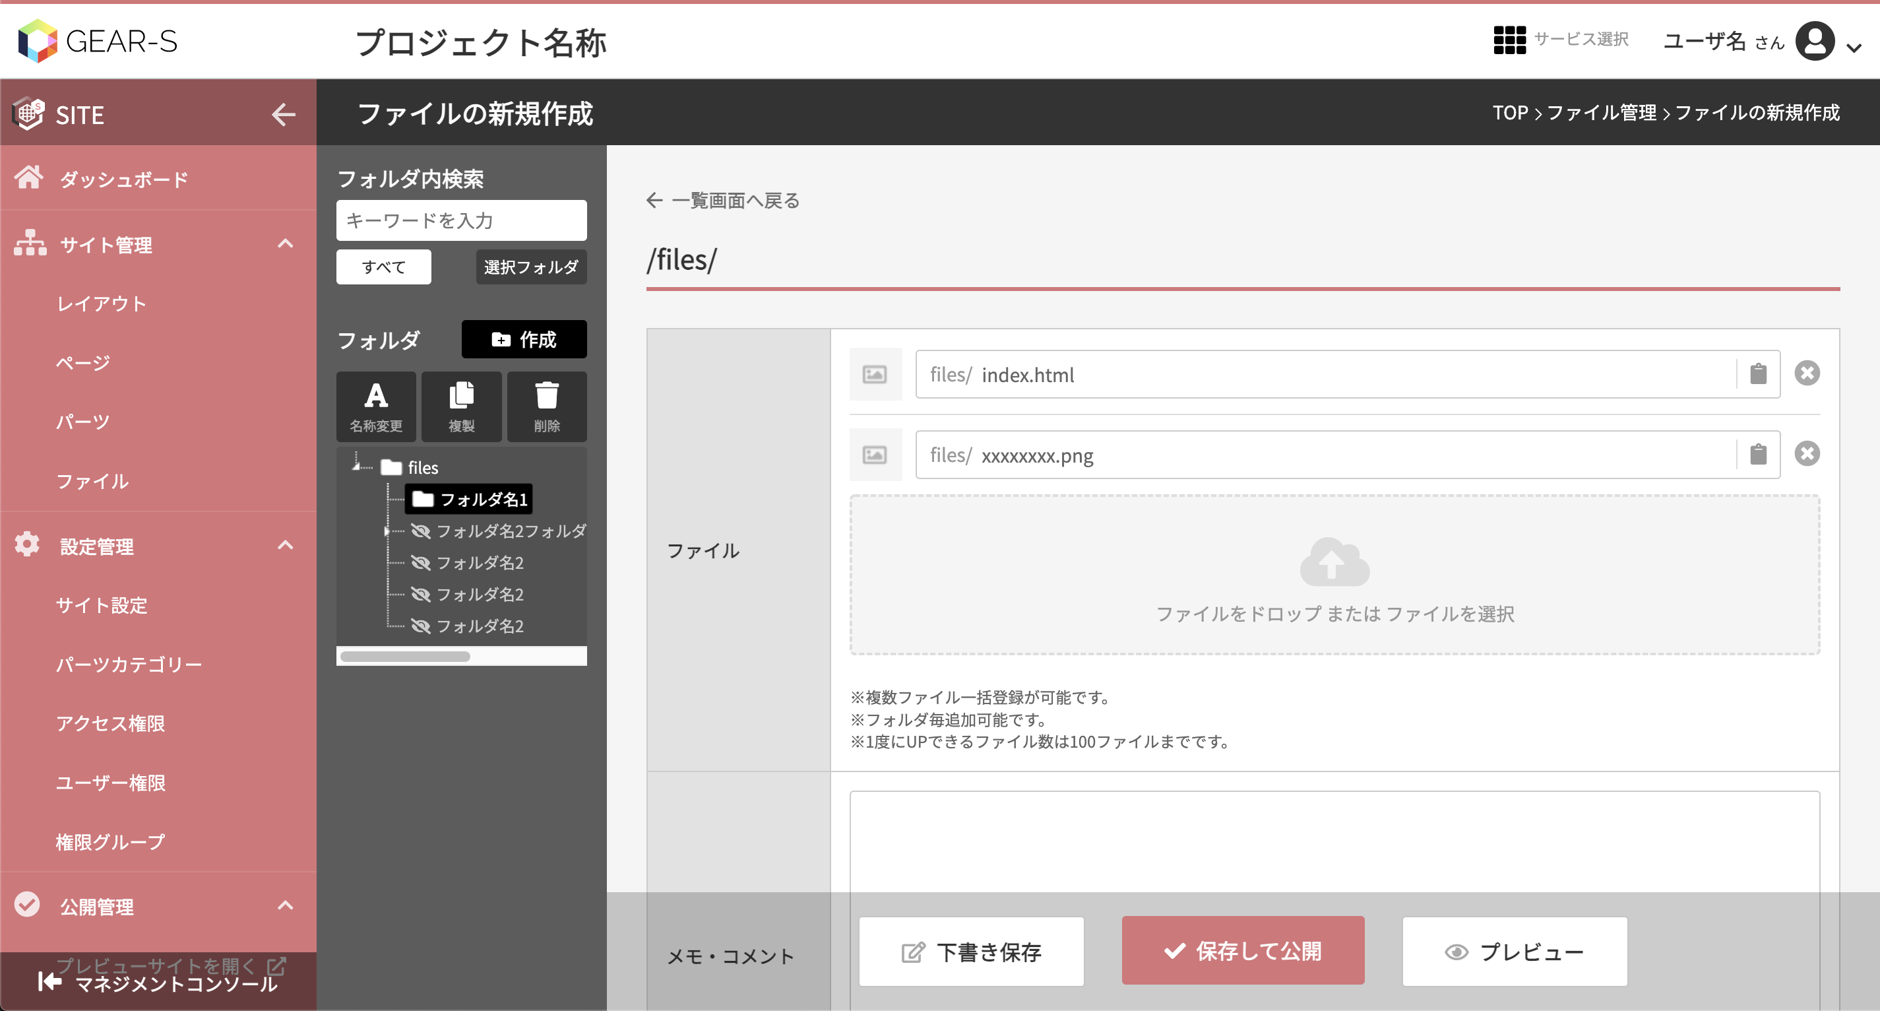Click the thumbnail icon for xxxxxxxx.png
The image size is (1880, 1011).
(x=875, y=455)
